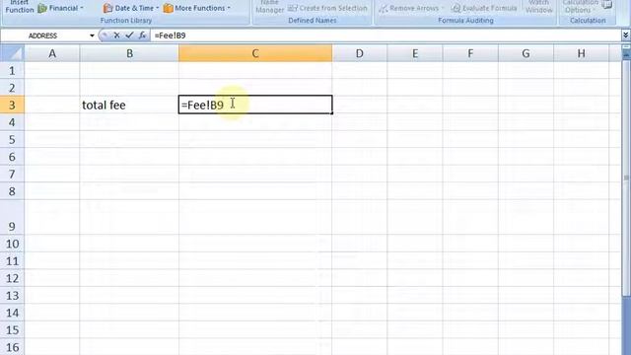Click the Financial book icon

(42, 9)
